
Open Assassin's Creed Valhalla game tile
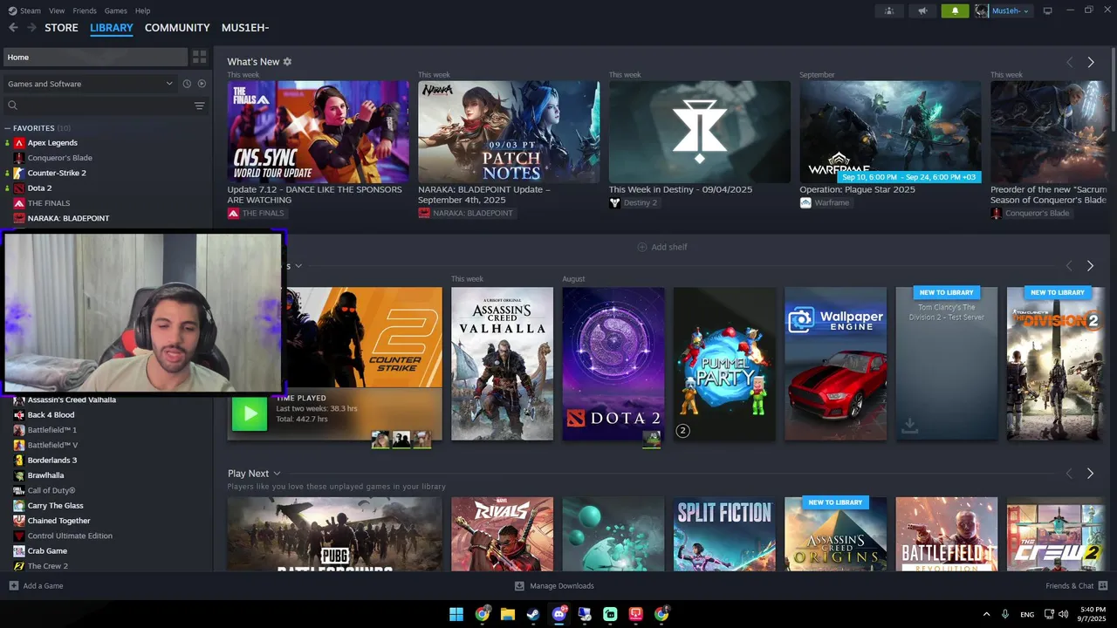pyautogui.click(x=502, y=364)
